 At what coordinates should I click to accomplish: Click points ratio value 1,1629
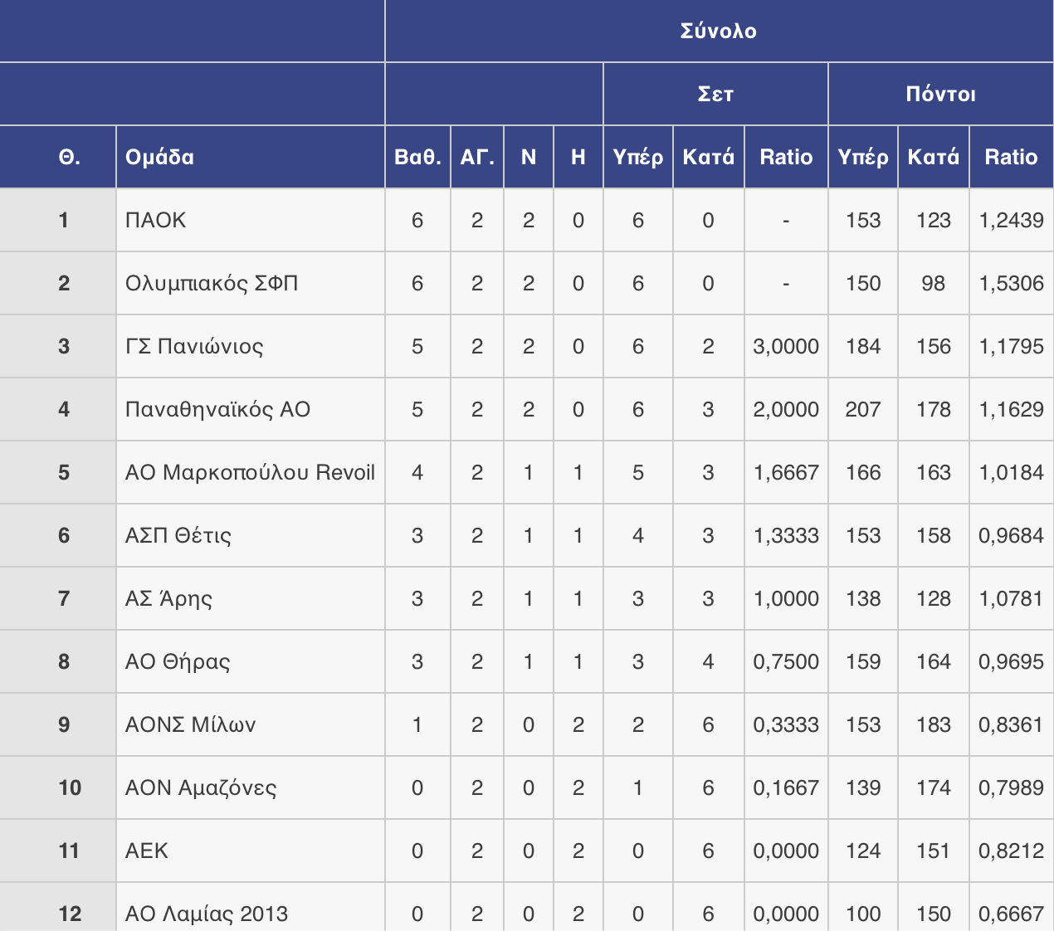[x=1011, y=409]
